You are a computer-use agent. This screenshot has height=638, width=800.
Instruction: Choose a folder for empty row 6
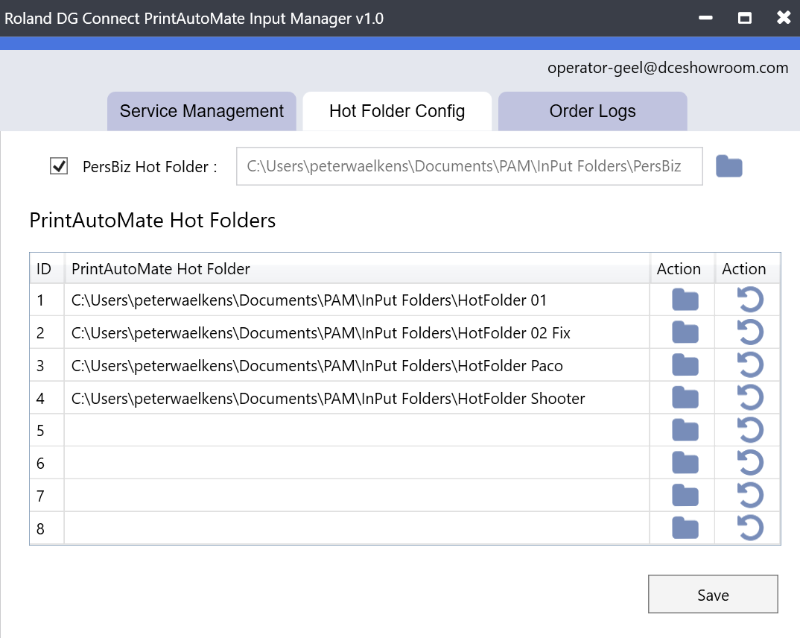point(685,464)
